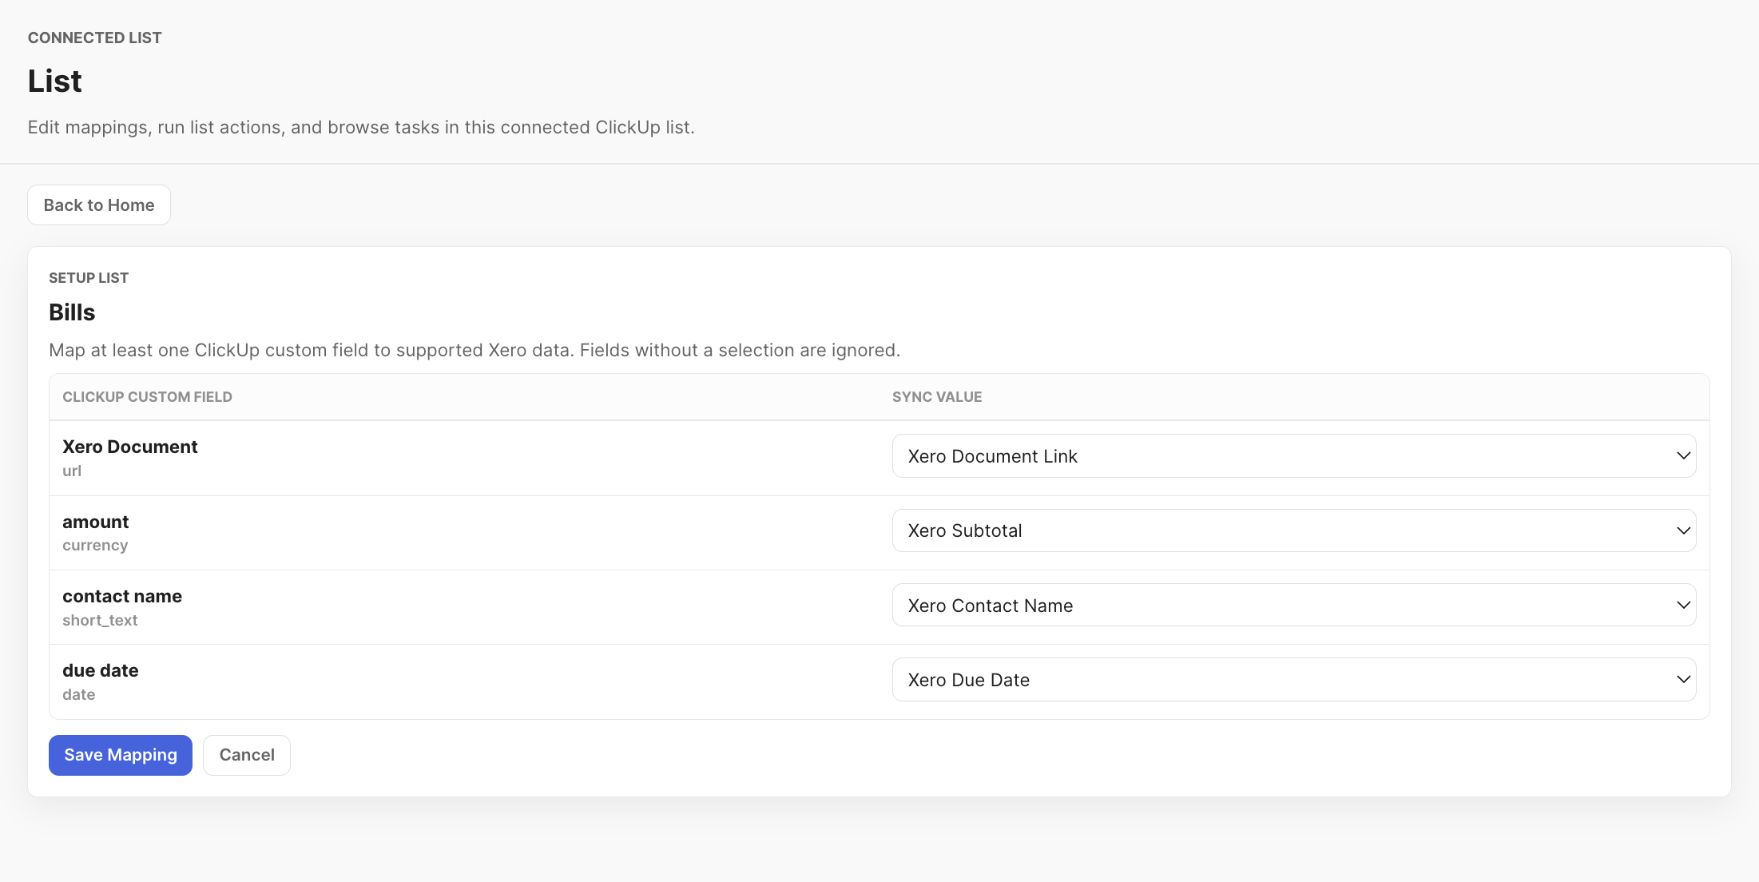Screen dimensions: 1759x882
Task: Click the amount field name
Action: 96,522
